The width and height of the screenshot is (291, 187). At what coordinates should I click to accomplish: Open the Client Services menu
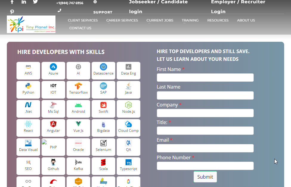click(x=83, y=20)
